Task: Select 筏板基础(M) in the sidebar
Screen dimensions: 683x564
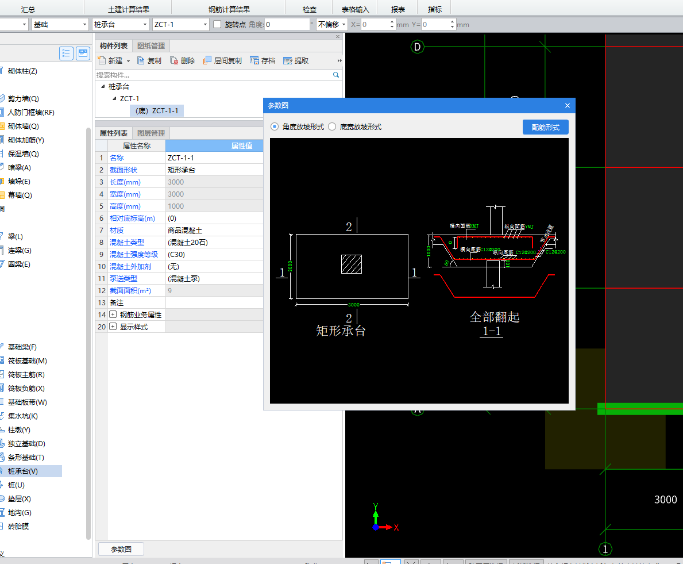Action: tap(27, 361)
